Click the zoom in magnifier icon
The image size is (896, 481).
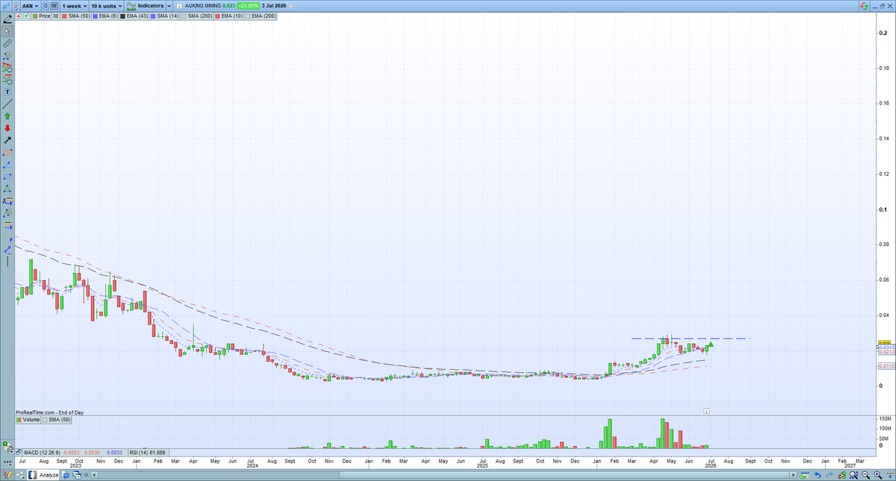877,475
